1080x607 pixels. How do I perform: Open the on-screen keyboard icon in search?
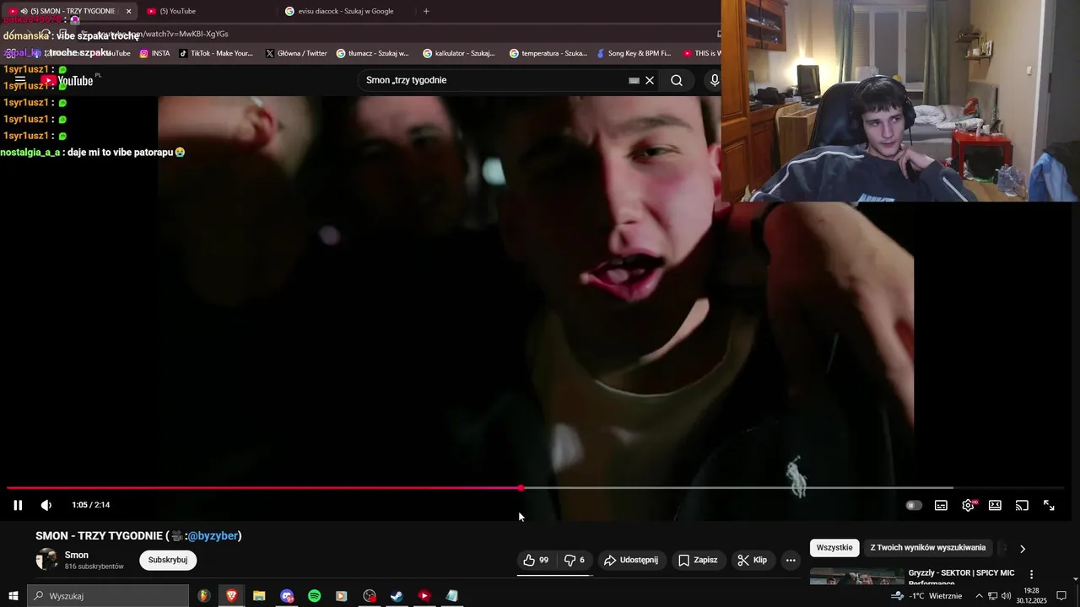pyautogui.click(x=634, y=81)
